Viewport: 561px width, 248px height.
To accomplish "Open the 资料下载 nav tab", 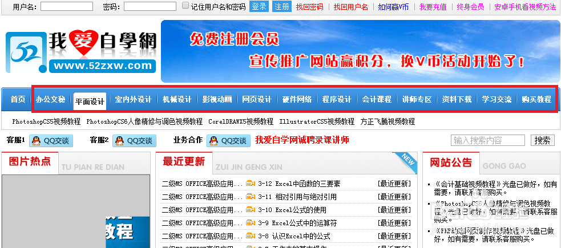I will click(x=457, y=99).
